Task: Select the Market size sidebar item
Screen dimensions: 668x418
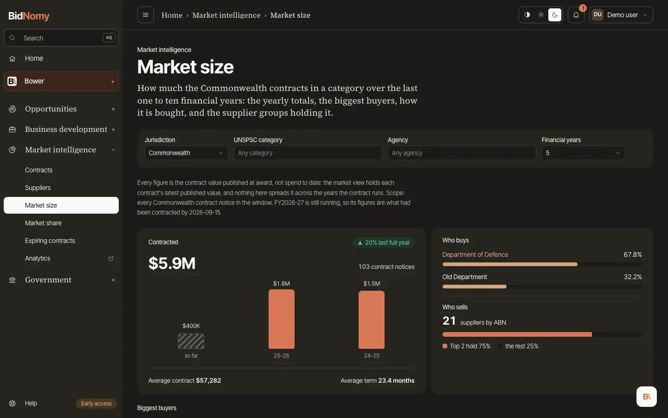Action: 61,205
